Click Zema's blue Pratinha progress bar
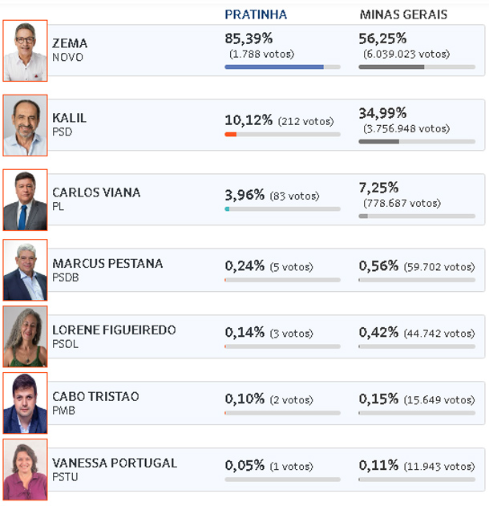The height and width of the screenshot is (506, 489). (282, 67)
